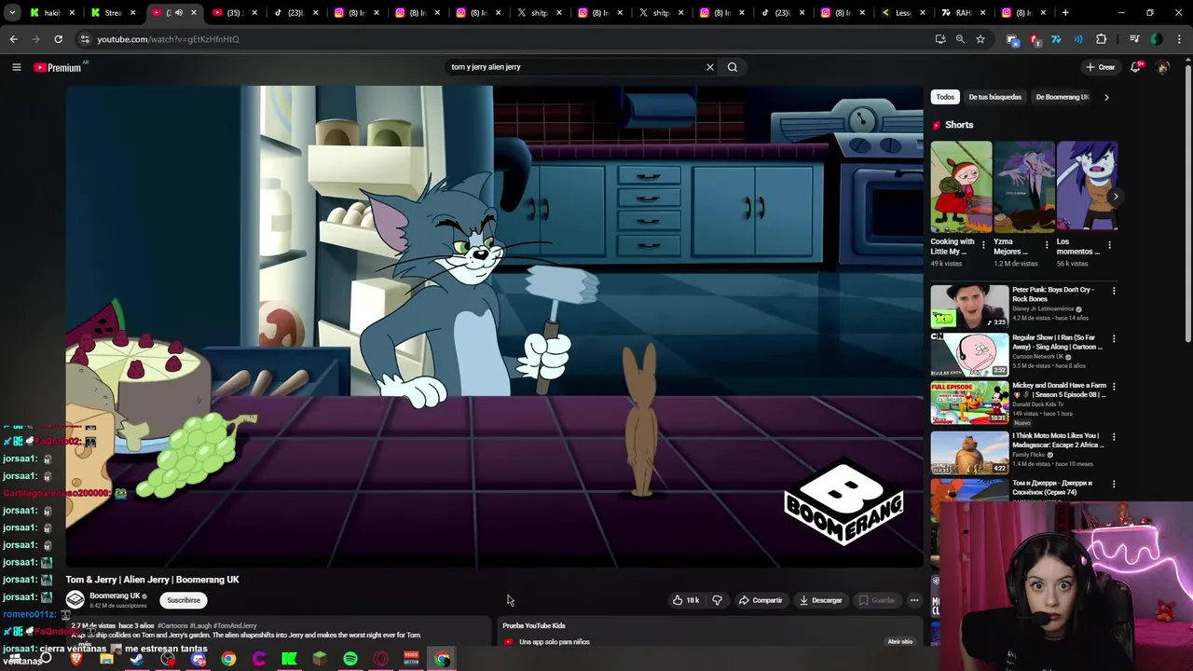The width and height of the screenshot is (1193, 671).
Task: Click the Tom & Jerry video player frame
Action: pyautogui.click(x=494, y=326)
